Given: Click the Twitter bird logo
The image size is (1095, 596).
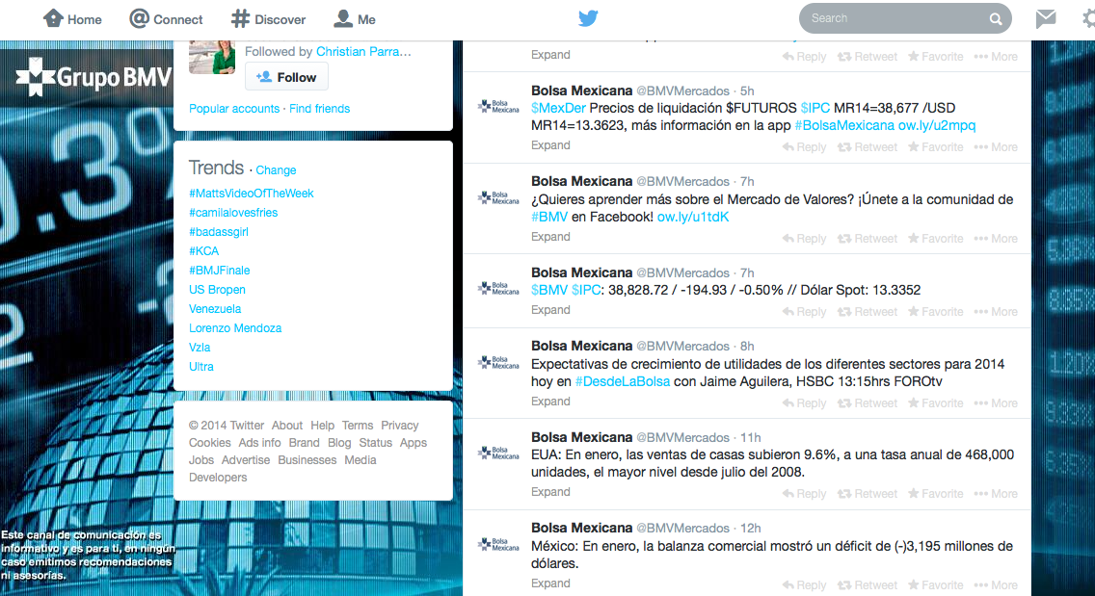Looking at the screenshot, I should 588,18.
